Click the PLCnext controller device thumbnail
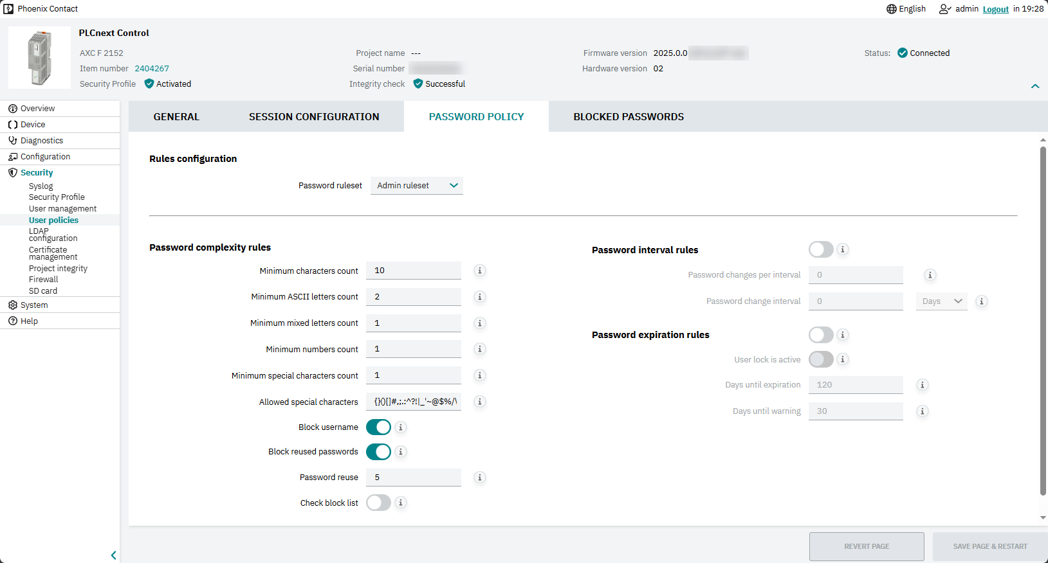This screenshot has width=1048, height=563. pos(40,58)
